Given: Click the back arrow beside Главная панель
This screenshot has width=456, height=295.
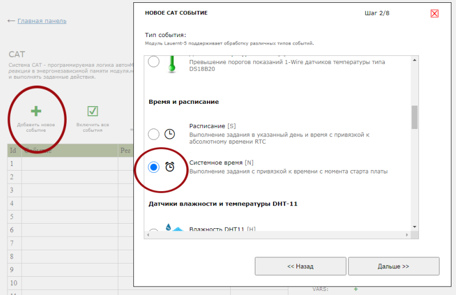Looking at the screenshot, I should (x=11, y=21).
